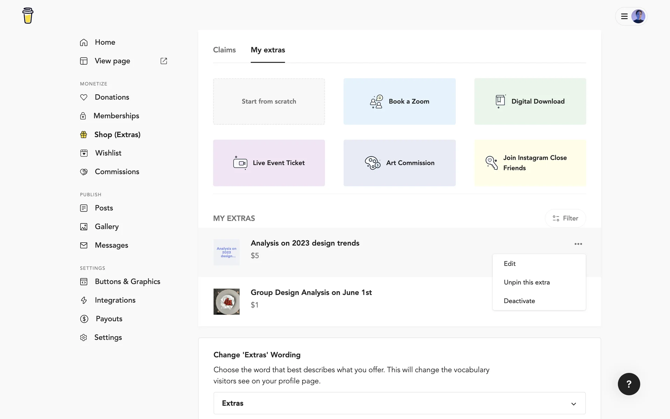The image size is (670, 419).
Task: Open the hamburger menu beside the avatar
Action: click(x=624, y=16)
